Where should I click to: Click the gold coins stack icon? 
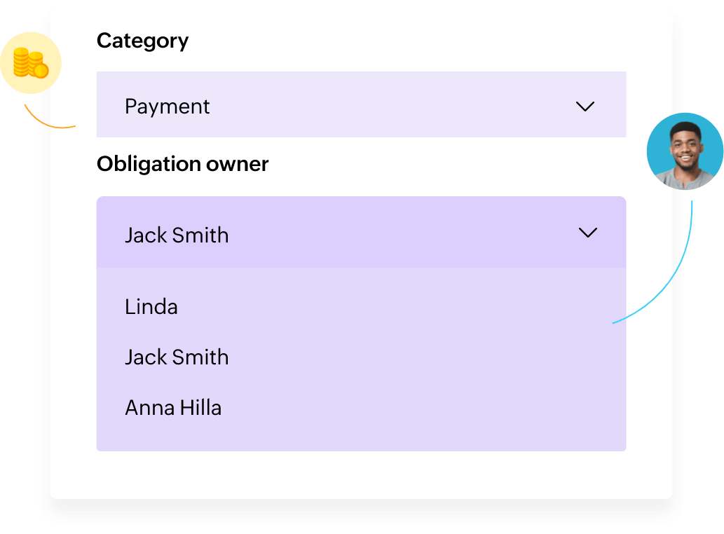pyautogui.click(x=30, y=64)
